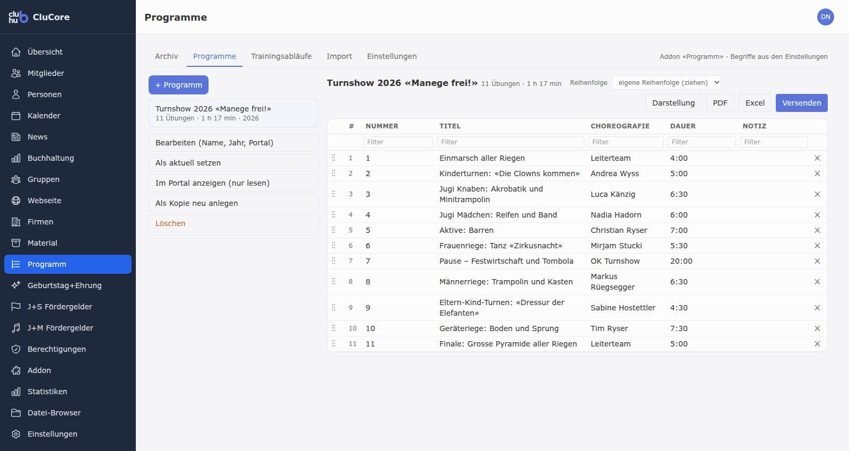Open the DN user avatar
Image resolution: width=849 pixels, height=451 pixels.
coord(826,17)
